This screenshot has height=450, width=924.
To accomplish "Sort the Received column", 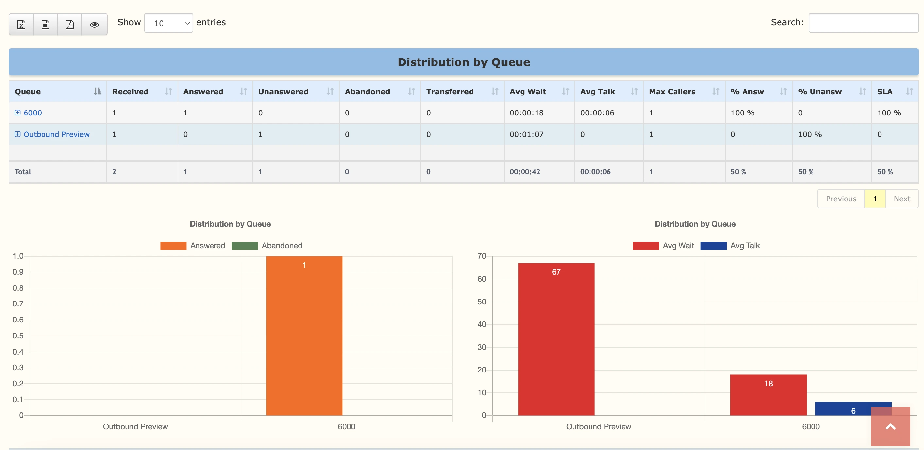I will 169,91.
